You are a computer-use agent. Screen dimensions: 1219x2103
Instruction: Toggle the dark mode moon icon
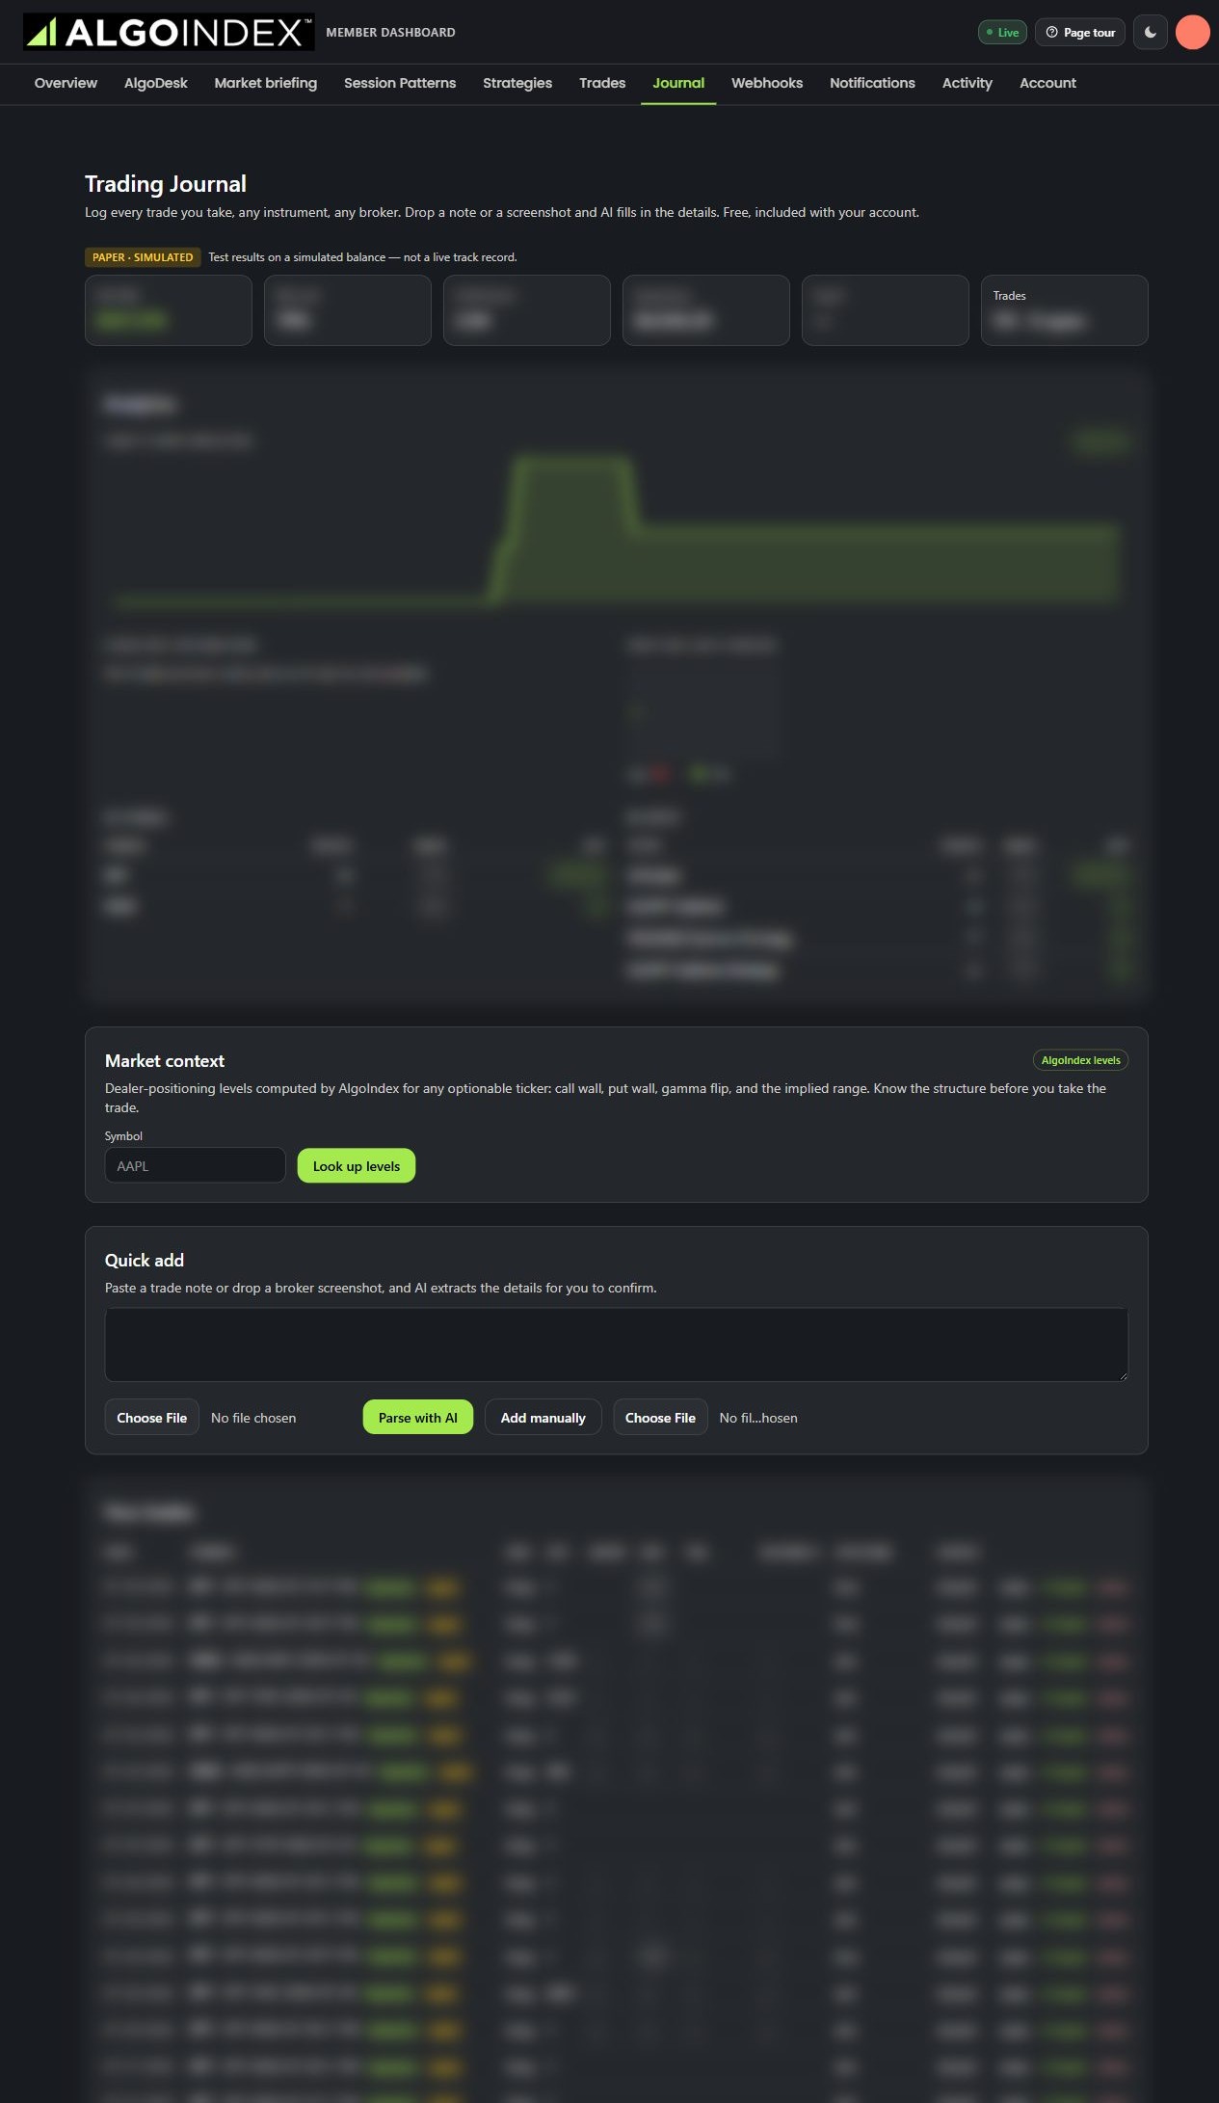(x=1151, y=32)
